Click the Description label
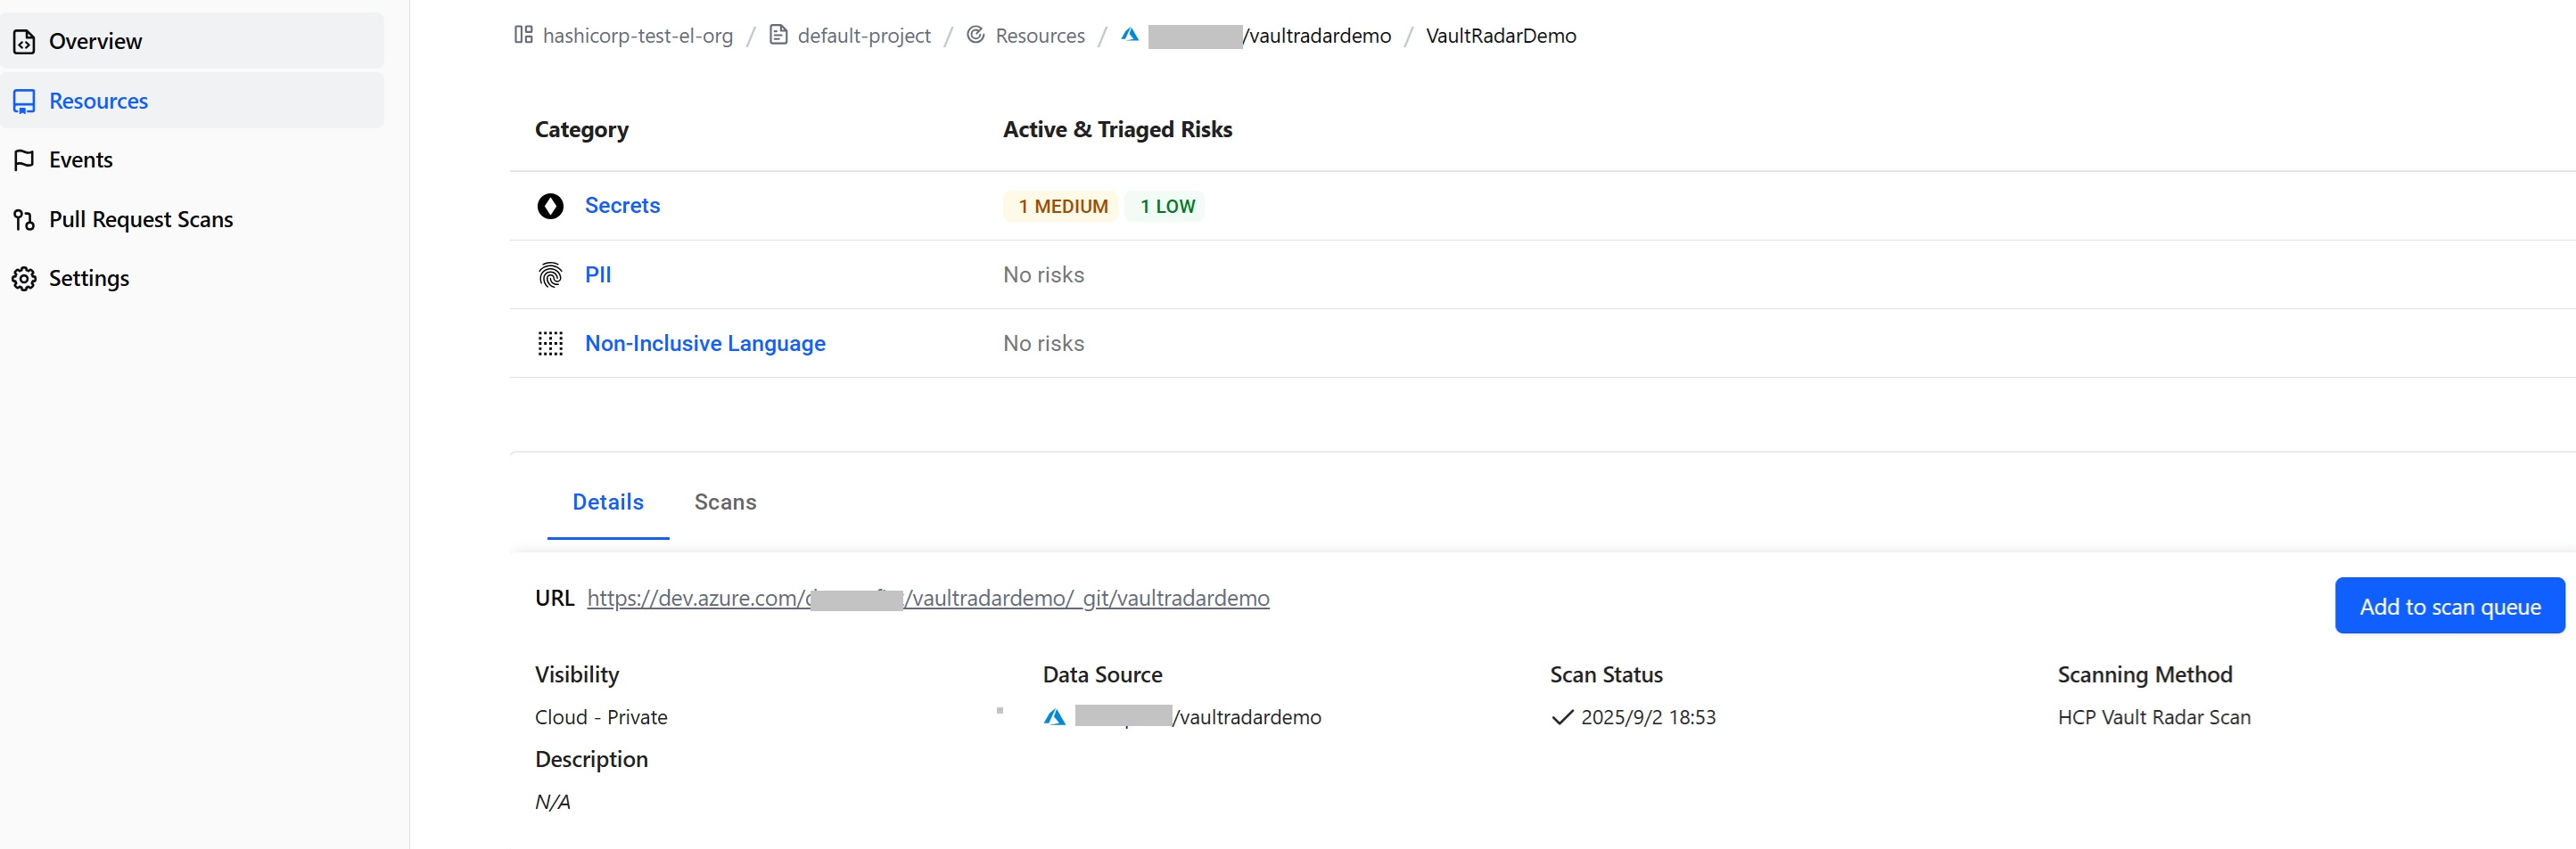Viewport: 2576px width, 849px height. [591, 760]
